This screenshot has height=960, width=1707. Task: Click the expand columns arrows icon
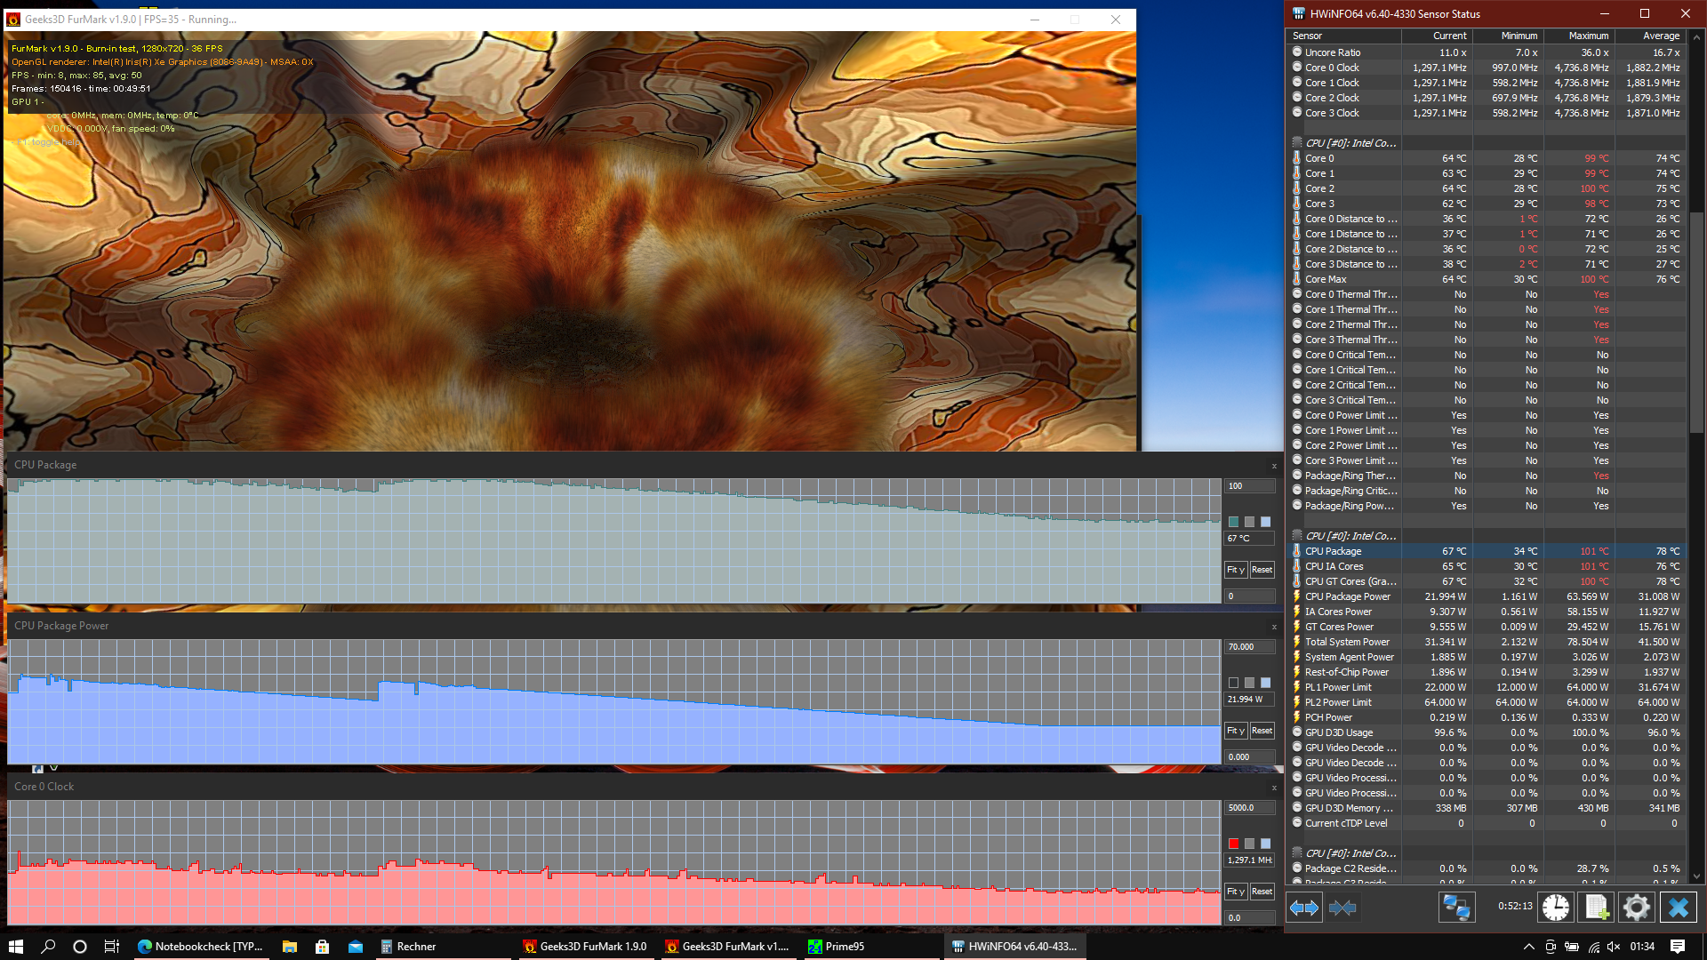pos(1304,908)
